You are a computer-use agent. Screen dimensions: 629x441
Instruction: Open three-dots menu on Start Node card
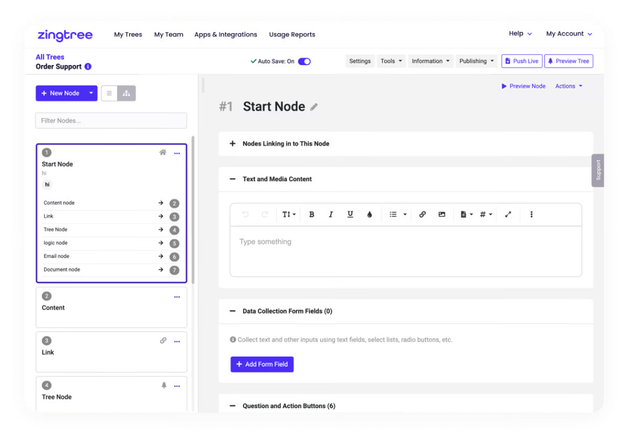pos(177,153)
